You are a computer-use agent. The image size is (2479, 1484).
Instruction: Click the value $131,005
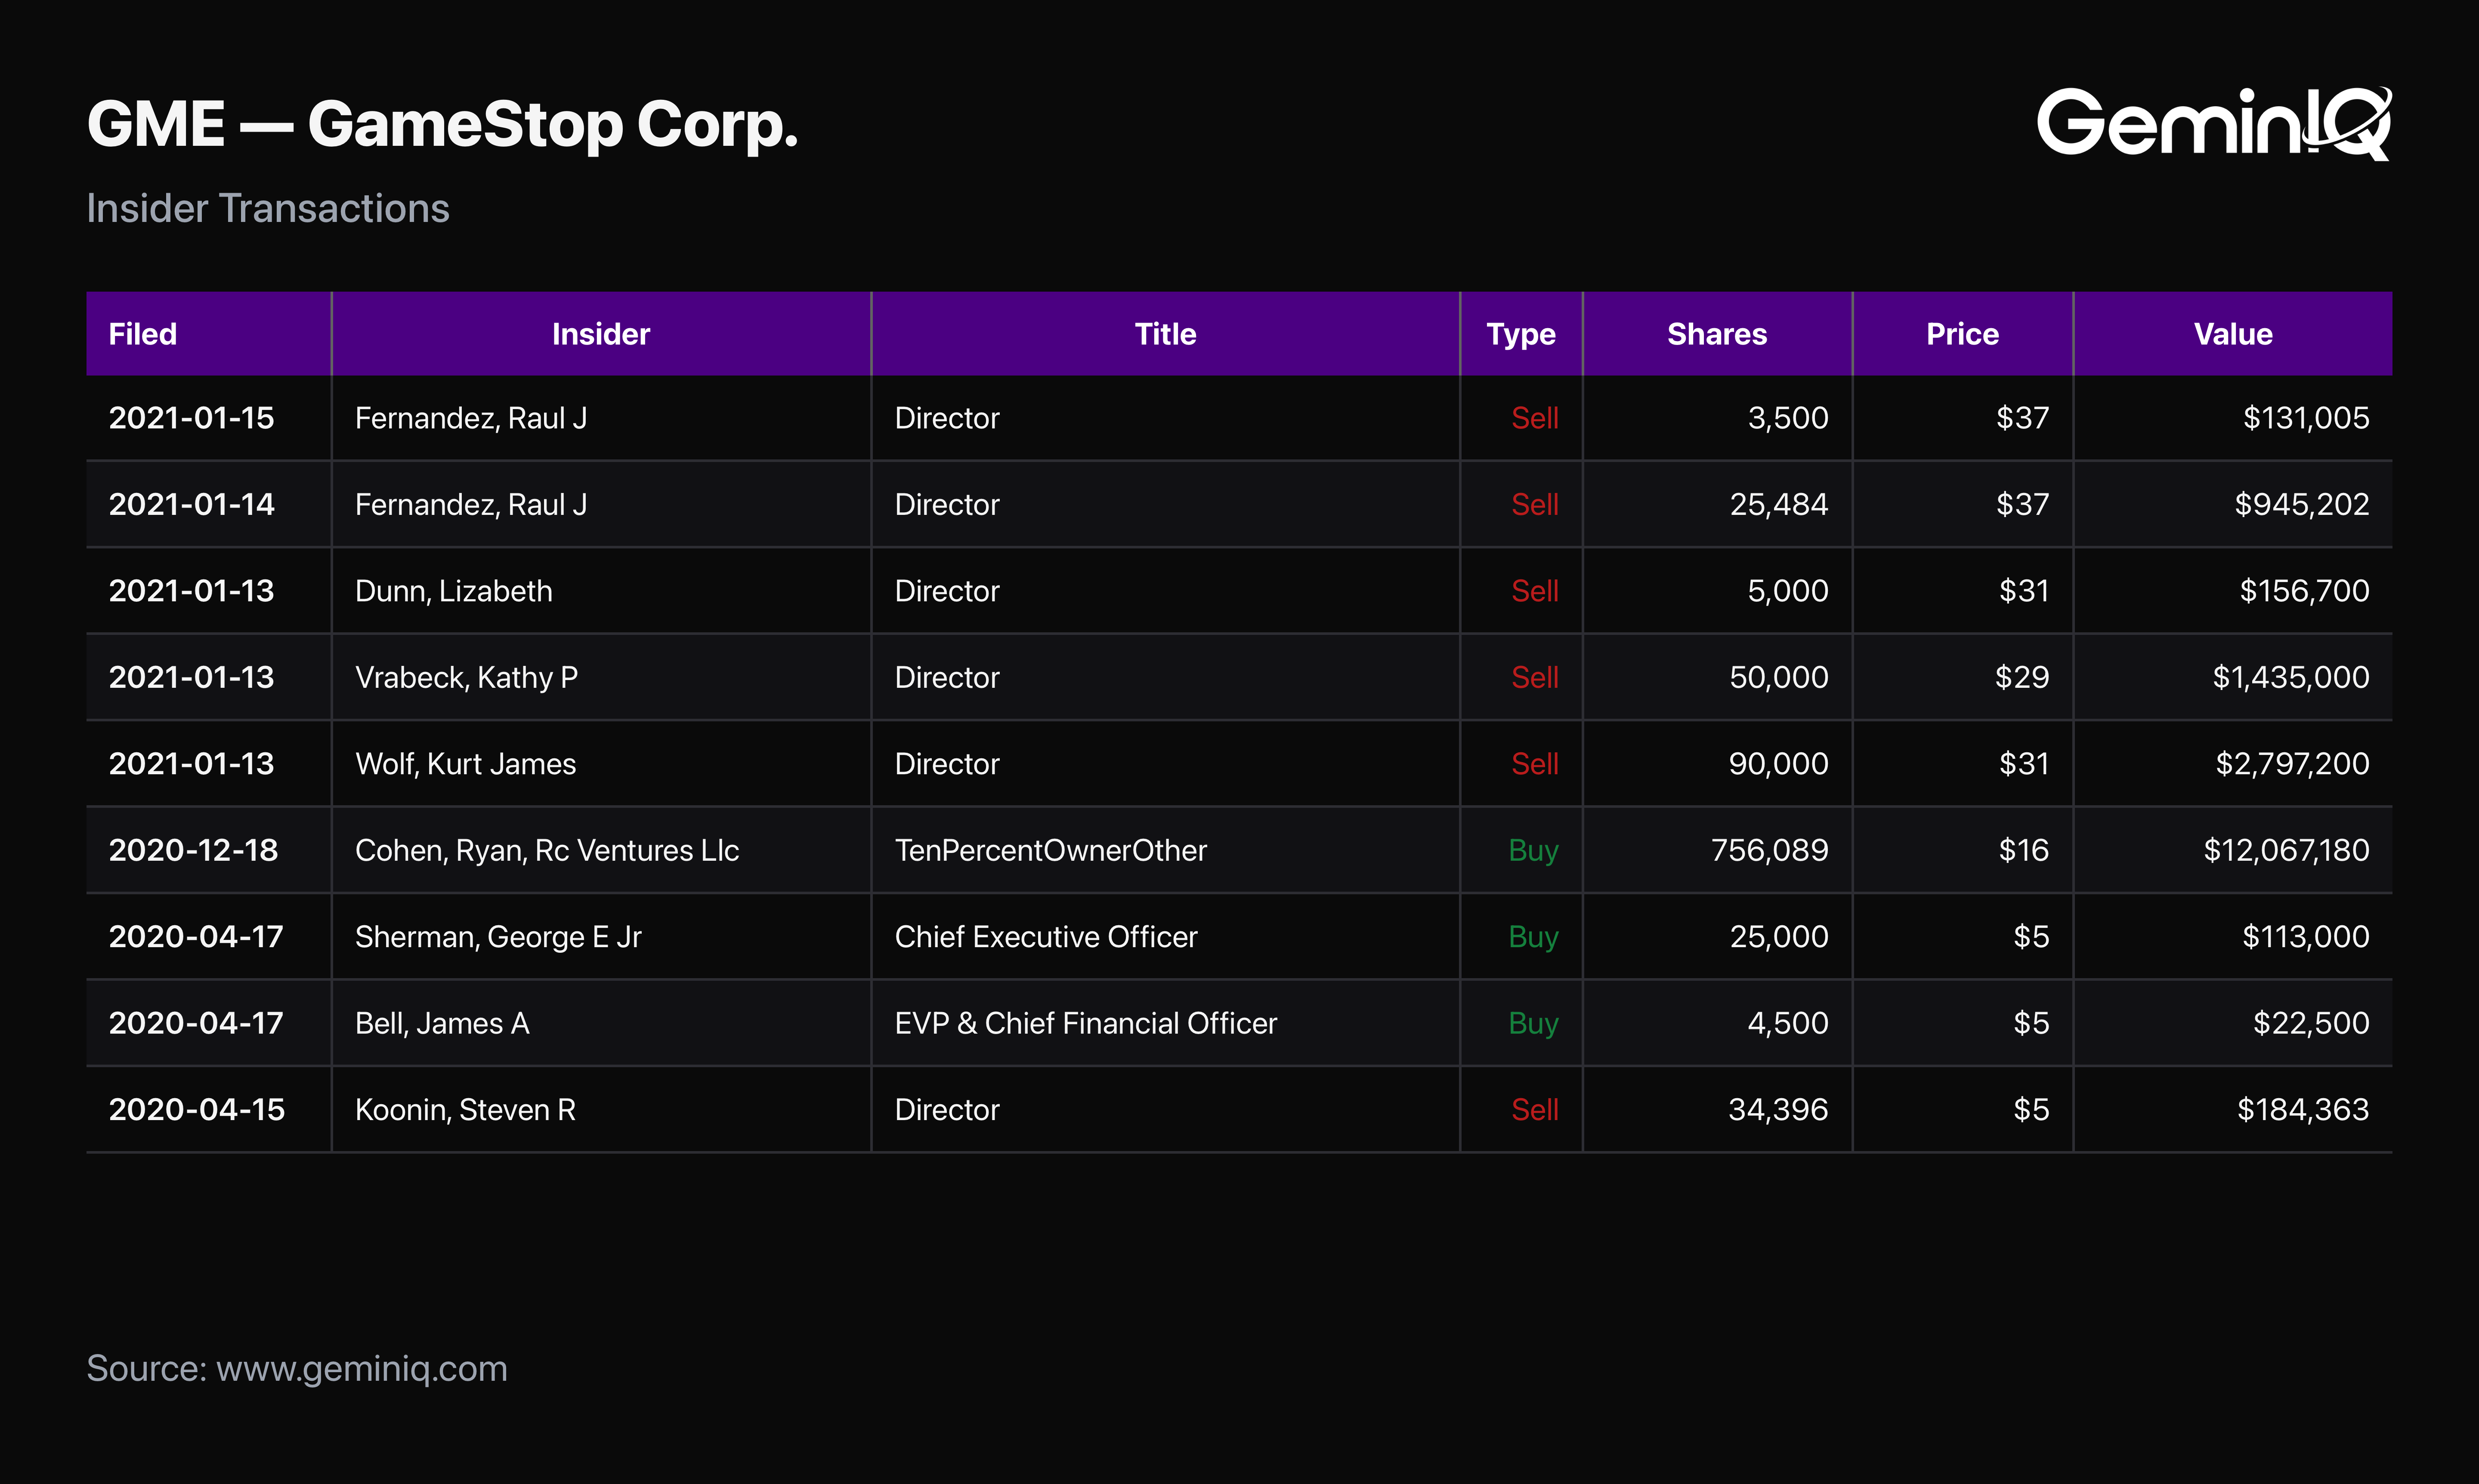pyautogui.click(x=2306, y=418)
